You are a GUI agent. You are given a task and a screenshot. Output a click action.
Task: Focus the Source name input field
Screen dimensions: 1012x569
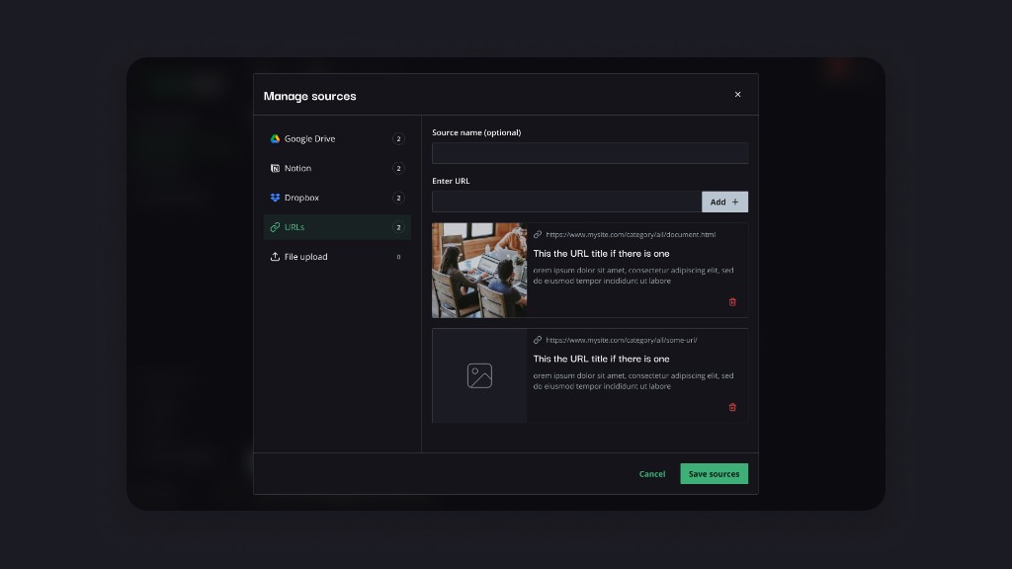pos(590,153)
